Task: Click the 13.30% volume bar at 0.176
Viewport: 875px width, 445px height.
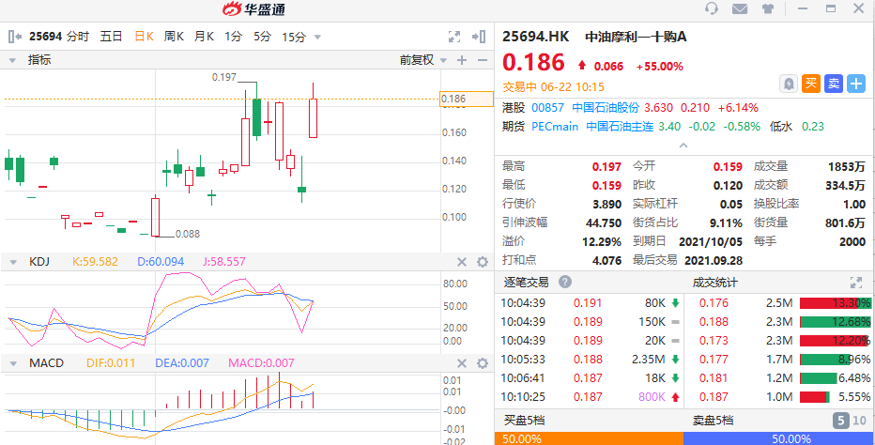Action: pos(836,303)
